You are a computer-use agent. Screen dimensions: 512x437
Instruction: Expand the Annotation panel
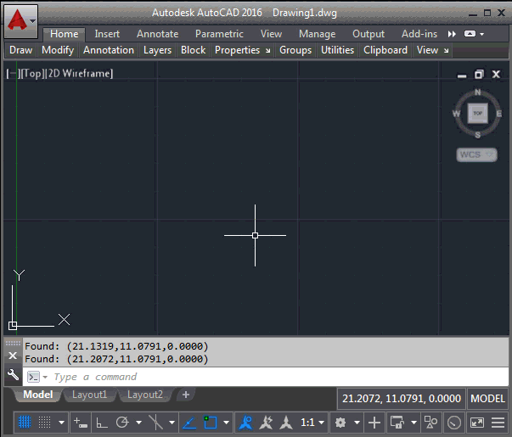[x=109, y=50]
